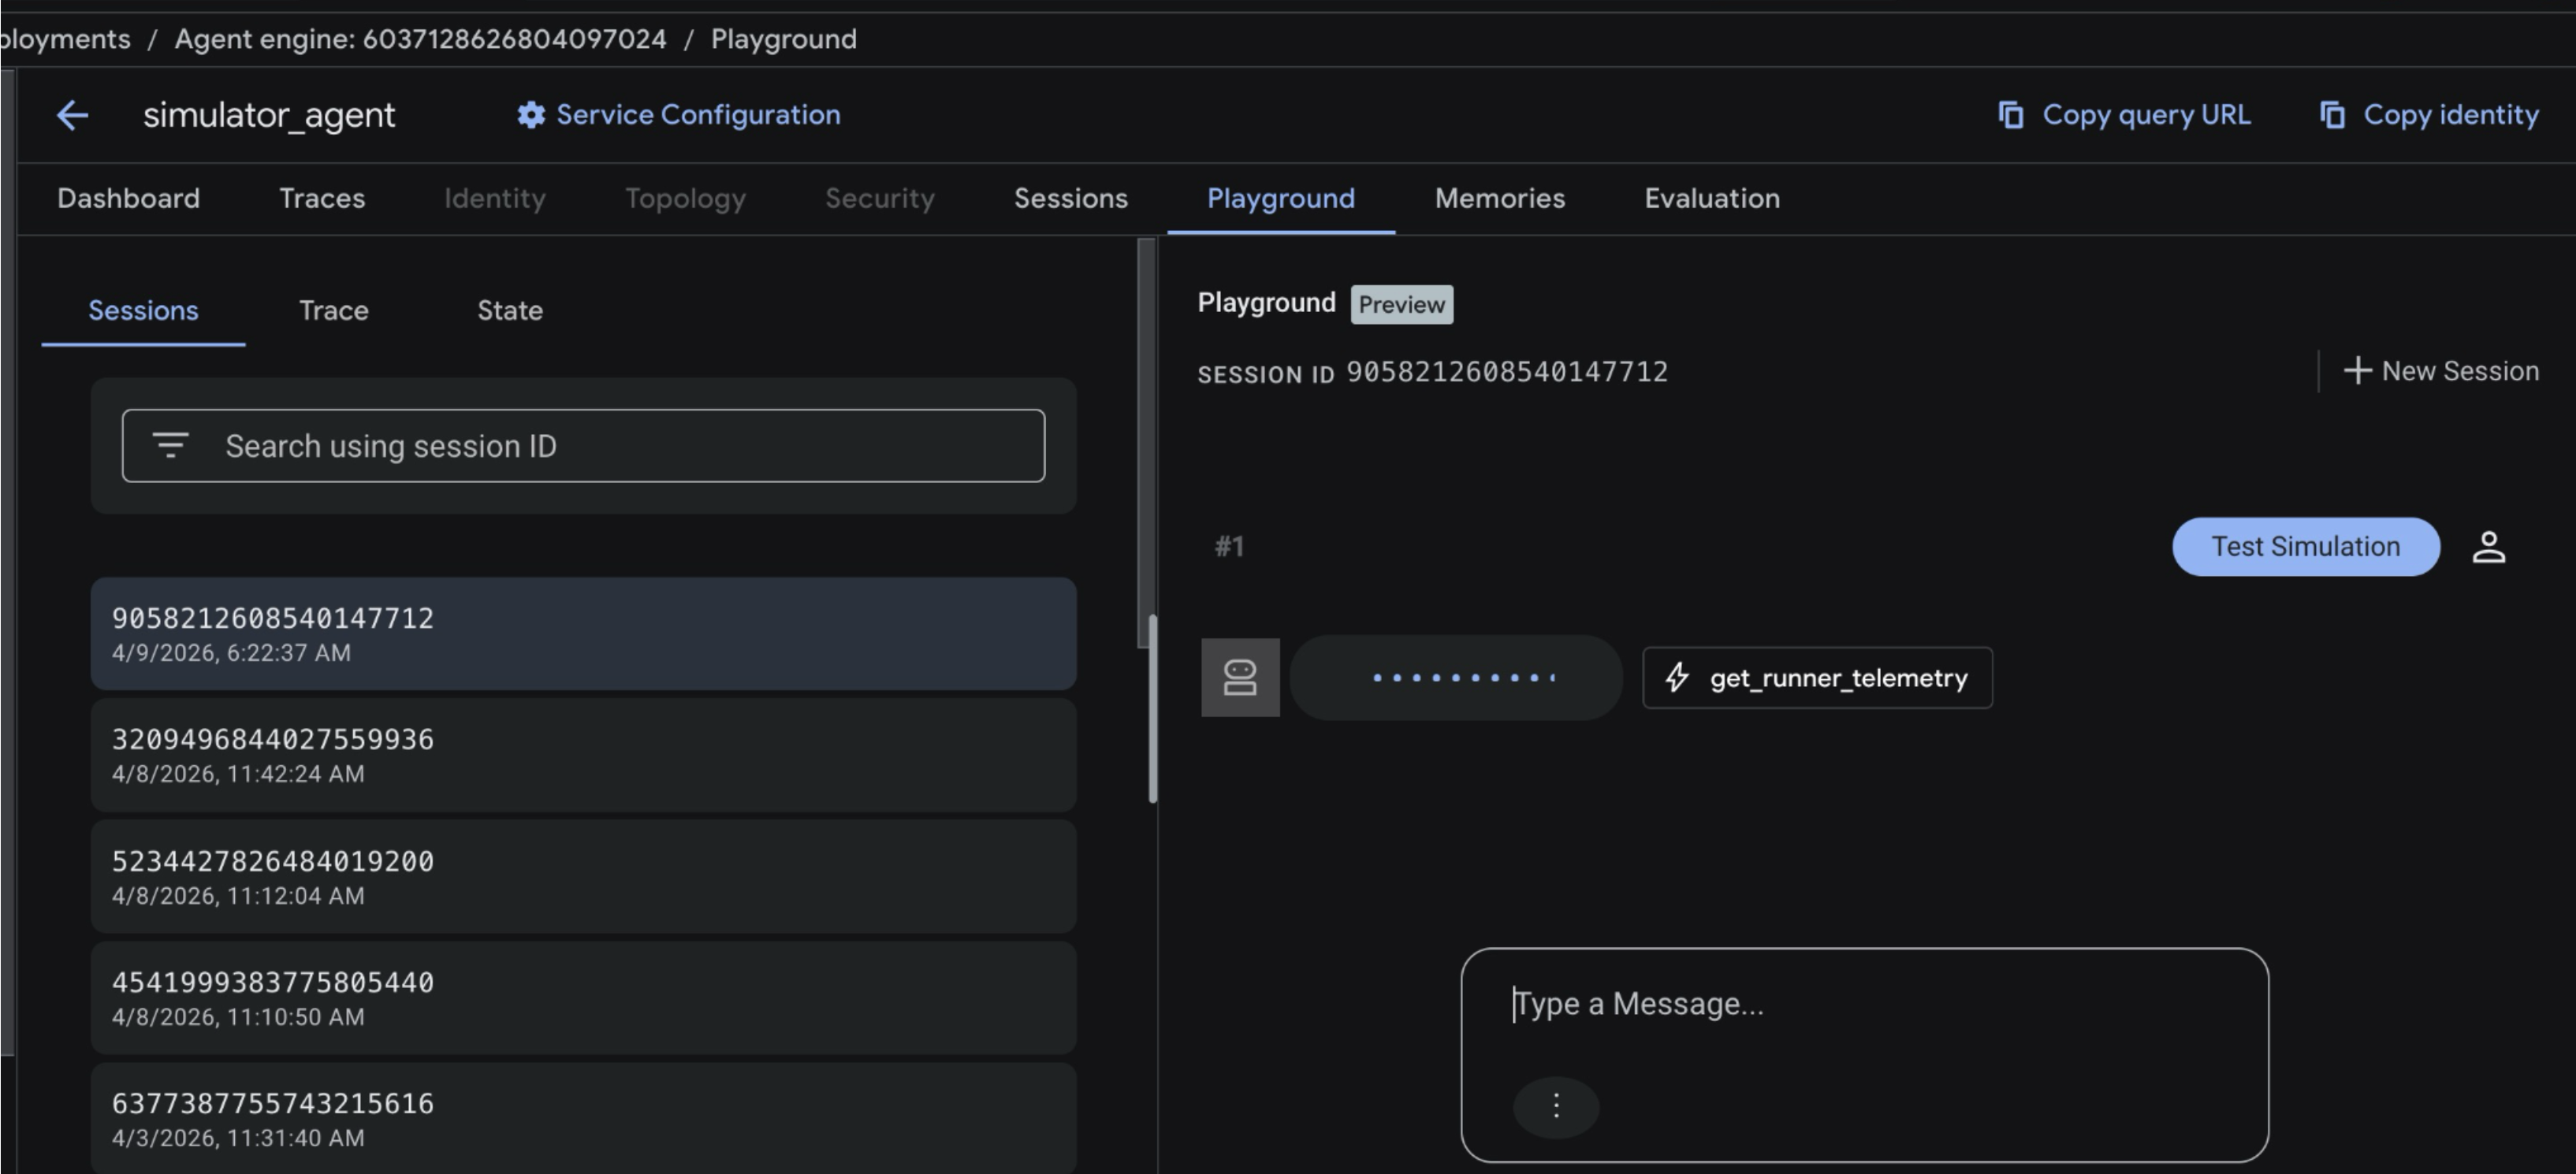Open the three-dot menu in message box

1555,1106
